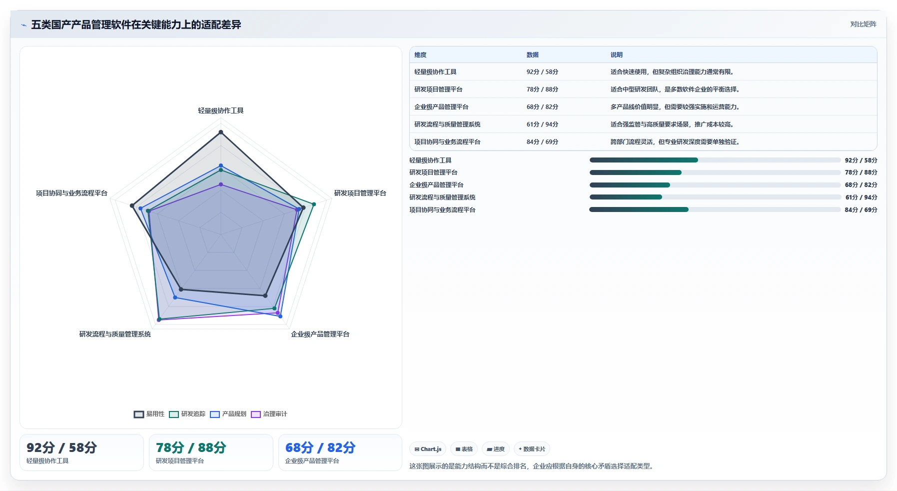The image size is (897, 491).
Task: Click the 项目协同与业务流程平台 progress bar
Action: pos(715,209)
